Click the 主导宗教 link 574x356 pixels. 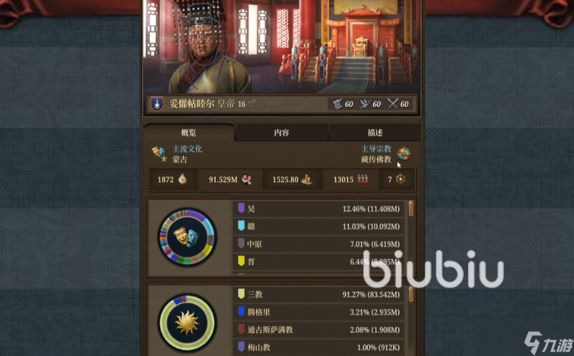376,149
